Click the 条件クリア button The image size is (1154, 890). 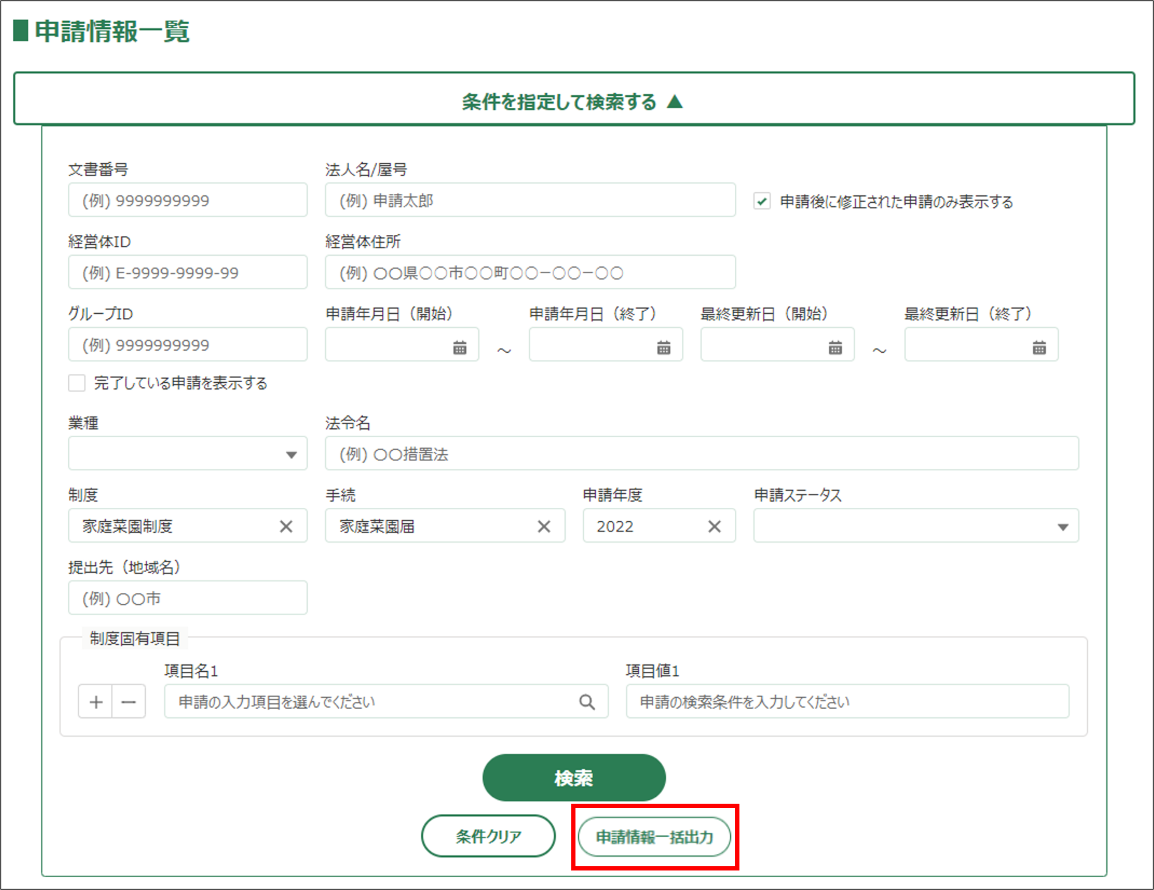(488, 836)
